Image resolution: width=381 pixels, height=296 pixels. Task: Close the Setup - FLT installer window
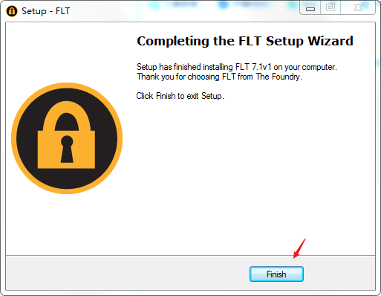(x=358, y=8)
